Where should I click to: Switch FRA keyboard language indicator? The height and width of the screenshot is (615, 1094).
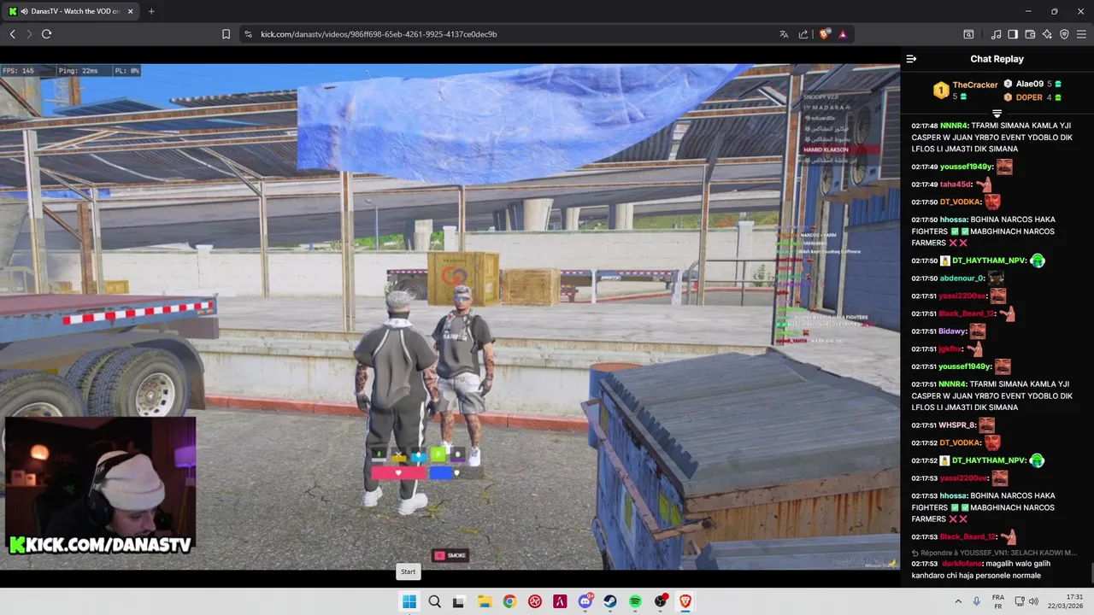997,601
